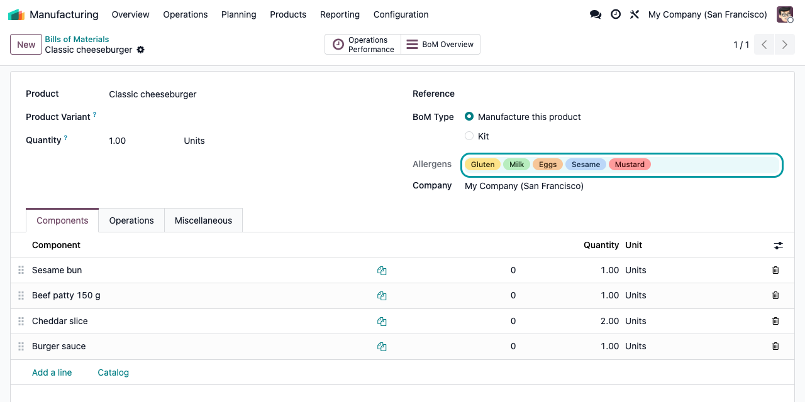Select the Manufacture this product radio option
The height and width of the screenshot is (402, 805).
(x=469, y=117)
